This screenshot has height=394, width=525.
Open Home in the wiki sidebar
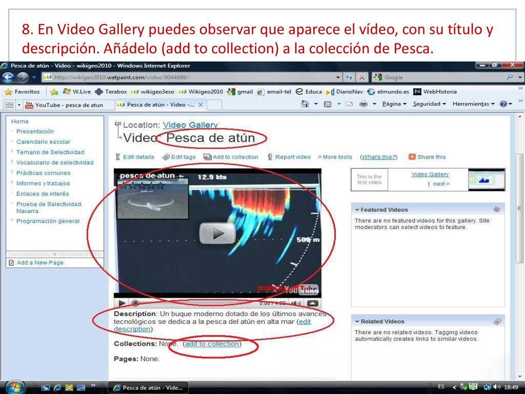point(20,122)
